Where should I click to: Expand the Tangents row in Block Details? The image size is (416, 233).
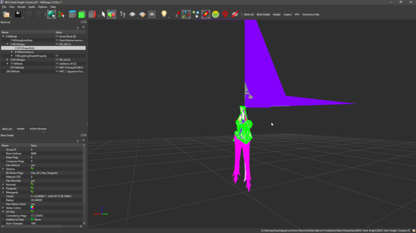tap(3, 189)
